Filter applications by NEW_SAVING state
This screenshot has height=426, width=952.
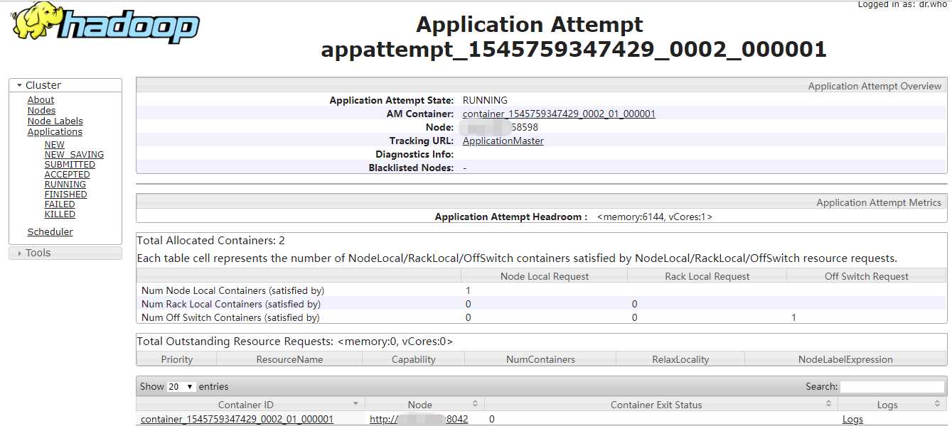(74, 155)
